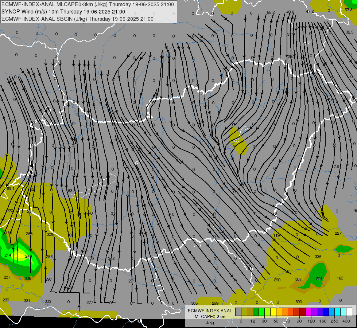Click legend tick label 250
The width and height of the screenshot is (357, 328).
click(334, 321)
